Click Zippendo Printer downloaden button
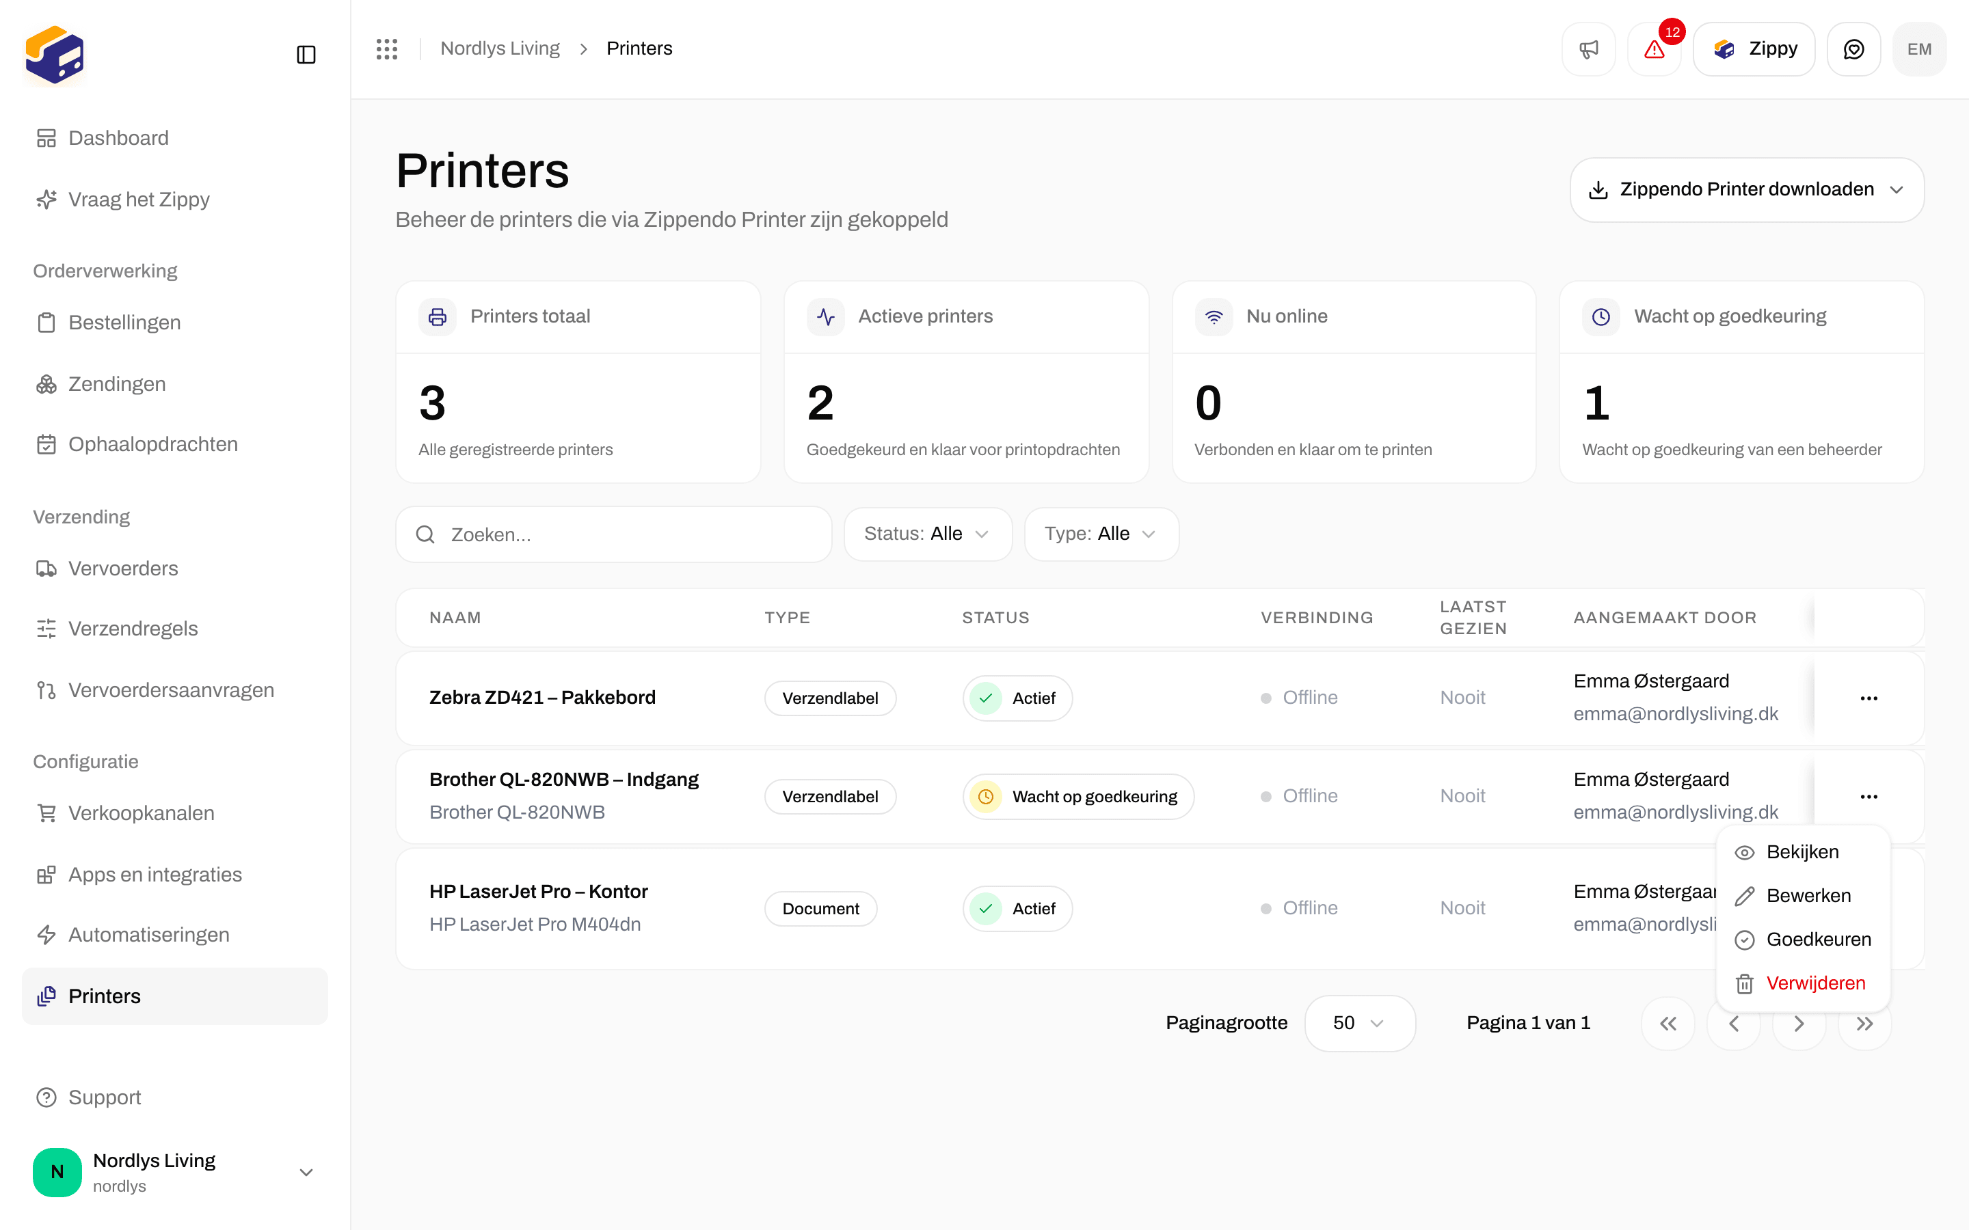The image size is (1969, 1230). click(x=1747, y=189)
